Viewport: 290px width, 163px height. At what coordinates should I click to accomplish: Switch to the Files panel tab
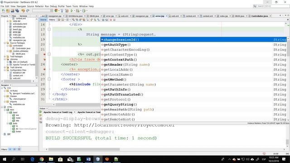[14, 16]
